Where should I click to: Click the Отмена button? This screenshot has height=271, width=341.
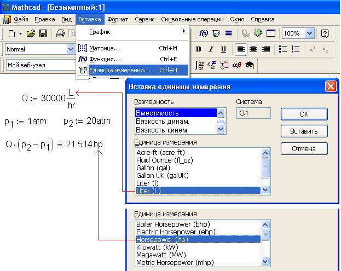(x=304, y=149)
